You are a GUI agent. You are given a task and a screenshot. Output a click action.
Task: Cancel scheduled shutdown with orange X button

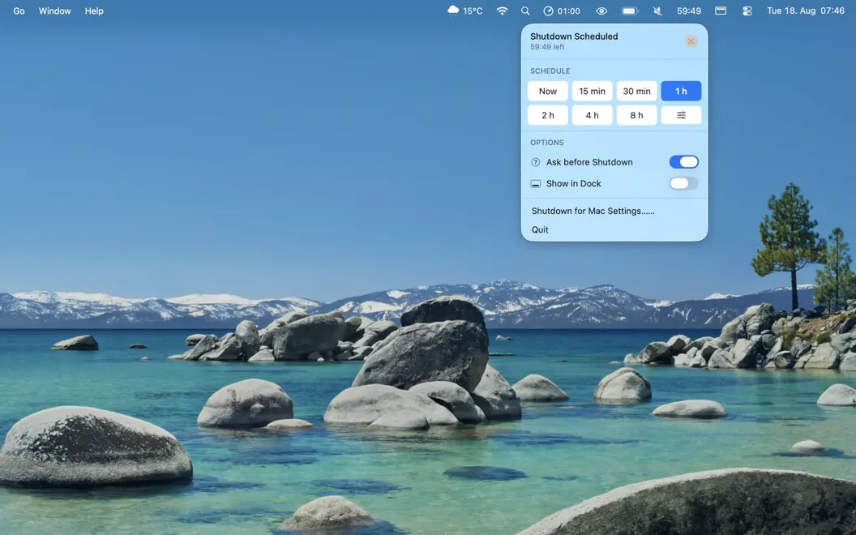pyautogui.click(x=691, y=41)
